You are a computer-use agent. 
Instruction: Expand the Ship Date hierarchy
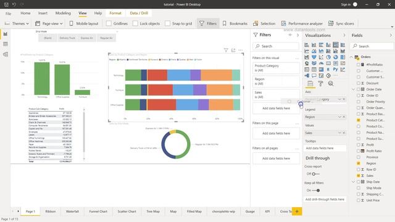(x=354, y=182)
